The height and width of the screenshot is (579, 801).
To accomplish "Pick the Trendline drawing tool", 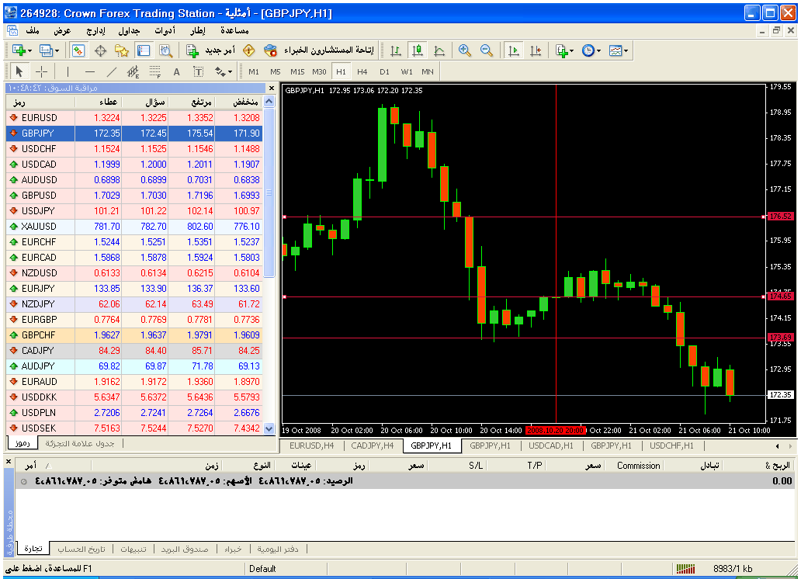I will [x=111, y=71].
